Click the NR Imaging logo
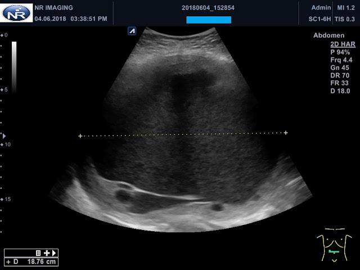 coord(16,13)
